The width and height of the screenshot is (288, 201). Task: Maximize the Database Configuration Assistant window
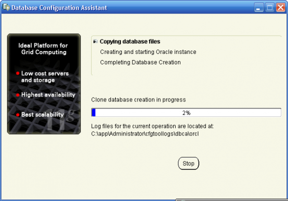[270, 8]
